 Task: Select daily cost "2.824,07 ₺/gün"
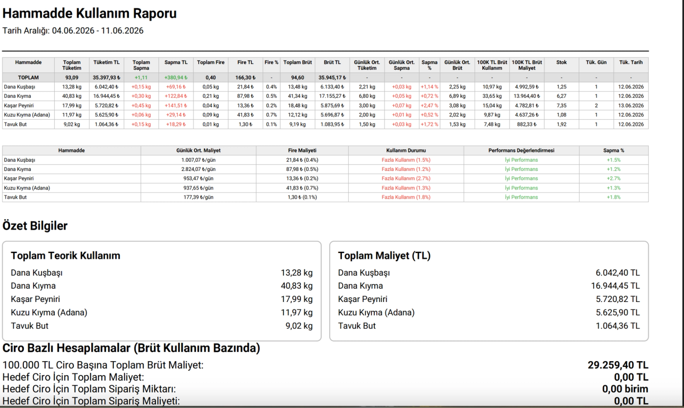[x=198, y=169]
